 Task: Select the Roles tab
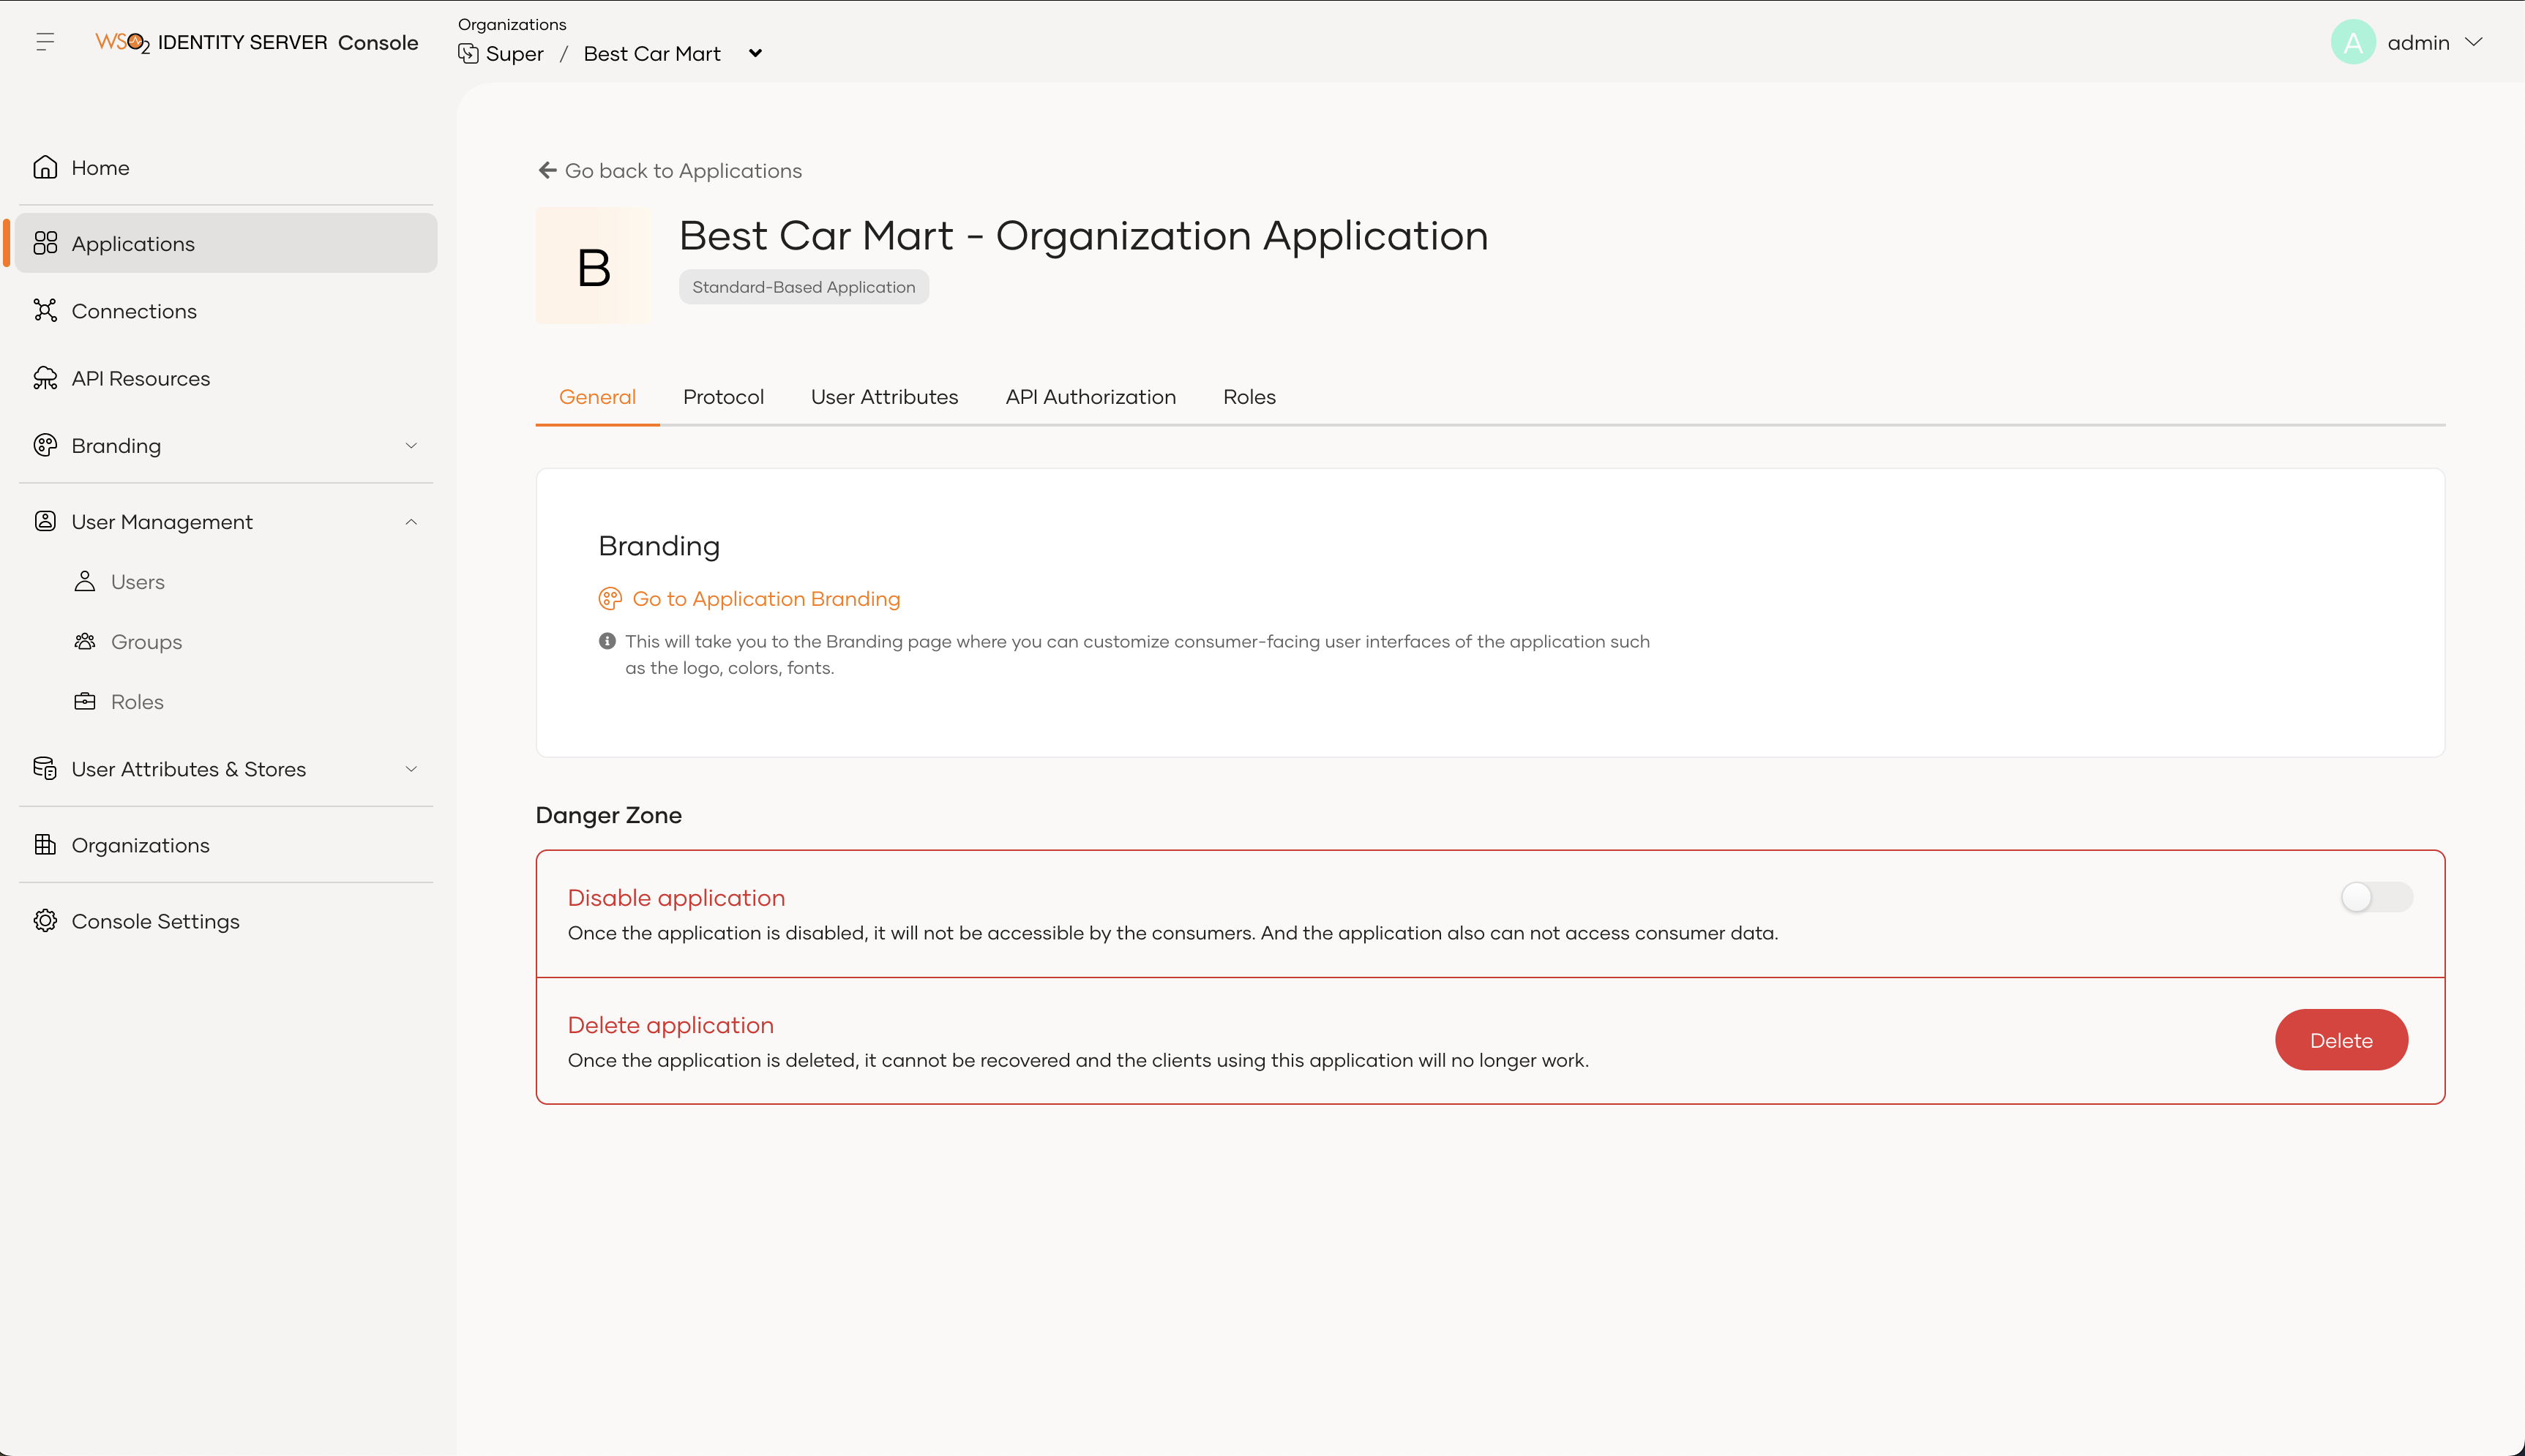(1249, 397)
